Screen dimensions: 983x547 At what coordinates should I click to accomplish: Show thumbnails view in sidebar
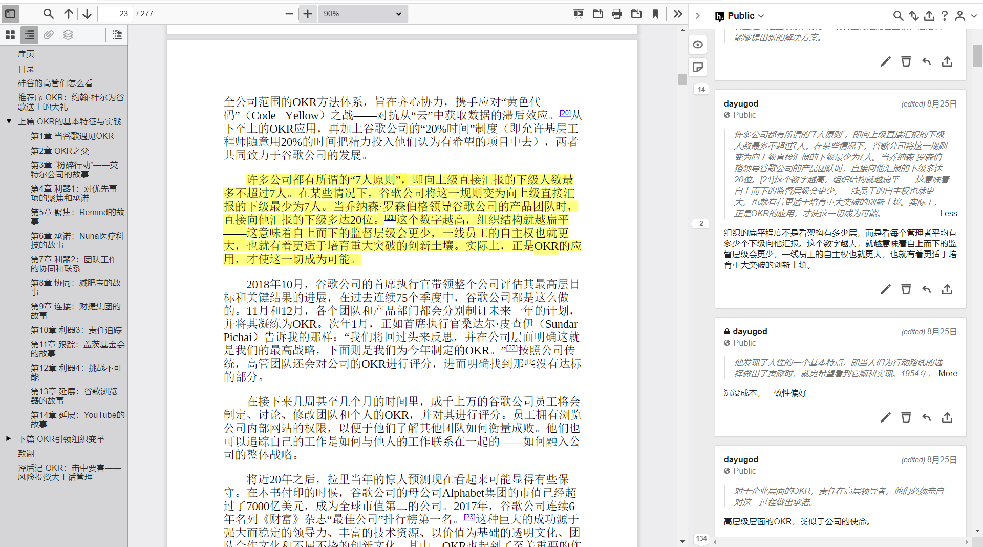click(x=10, y=35)
